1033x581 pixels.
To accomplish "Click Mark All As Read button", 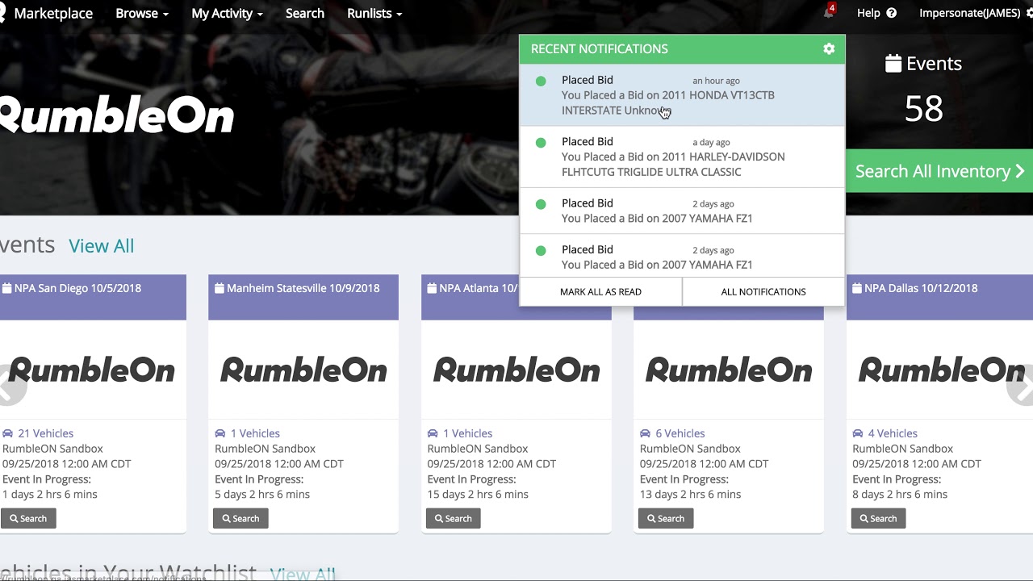I will (x=600, y=292).
